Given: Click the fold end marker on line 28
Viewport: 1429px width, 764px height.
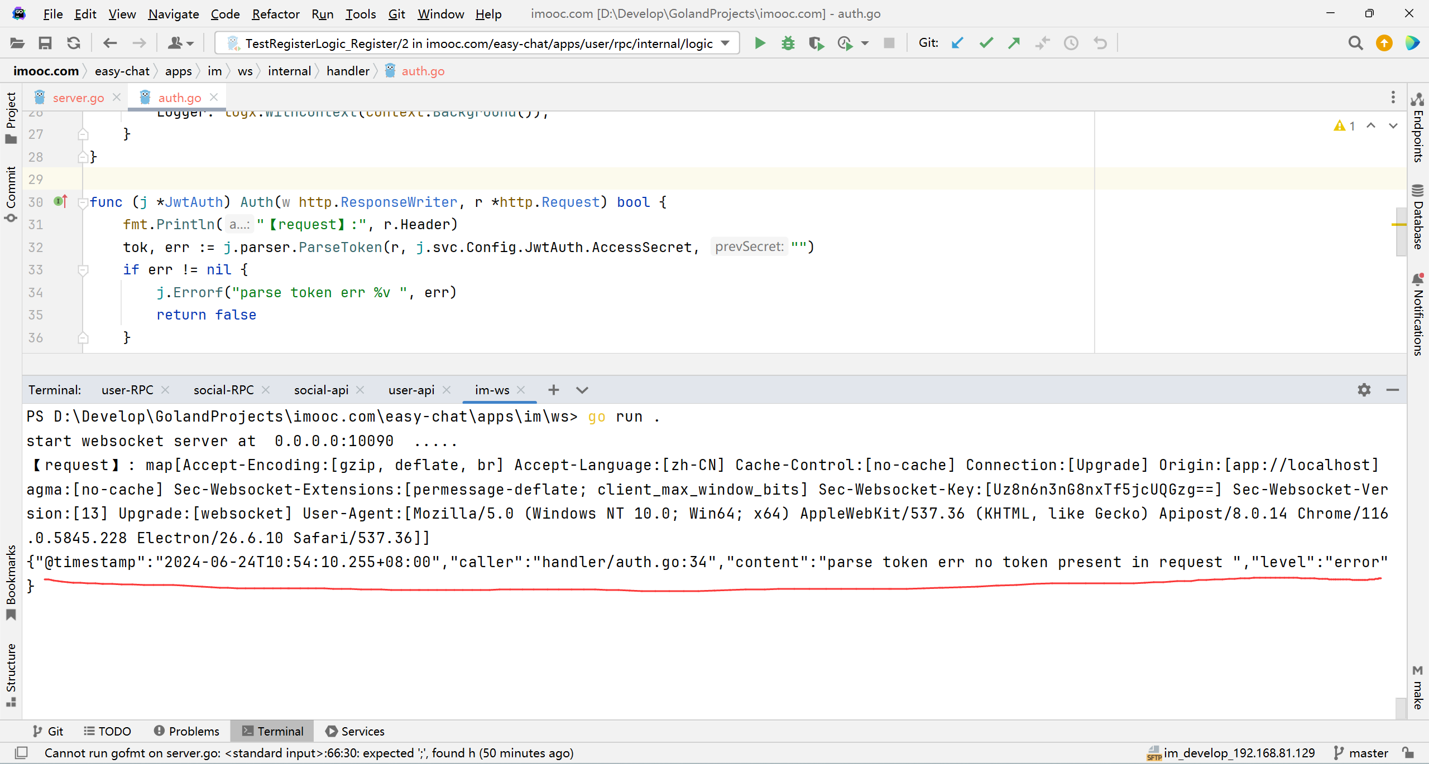Looking at the screenshot, I should pos(83,157).
